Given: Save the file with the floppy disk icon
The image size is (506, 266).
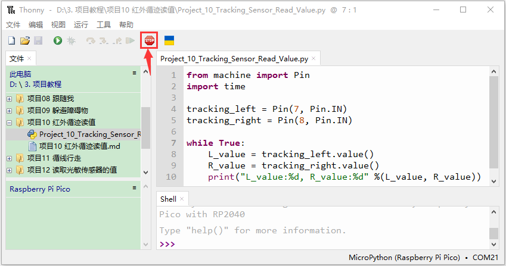Looking at the screenshot, I should 38,40.
